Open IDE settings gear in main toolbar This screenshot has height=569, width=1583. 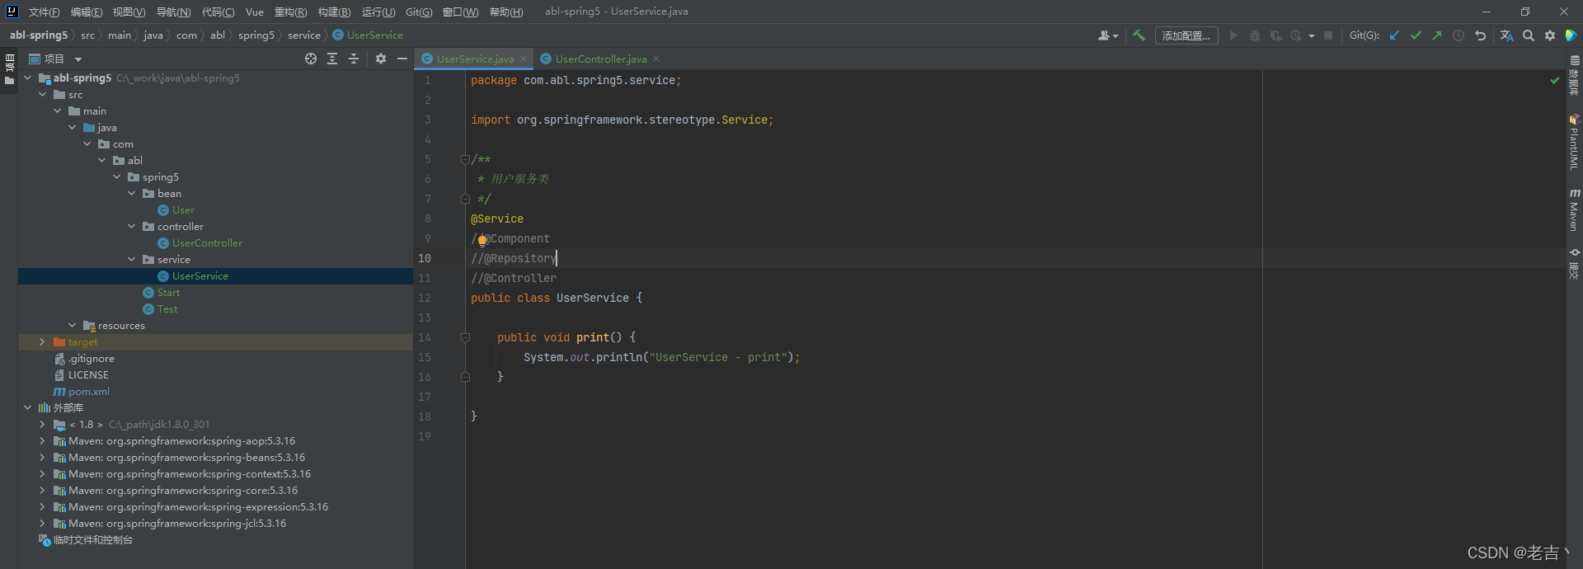click(x=1550, y=35)
